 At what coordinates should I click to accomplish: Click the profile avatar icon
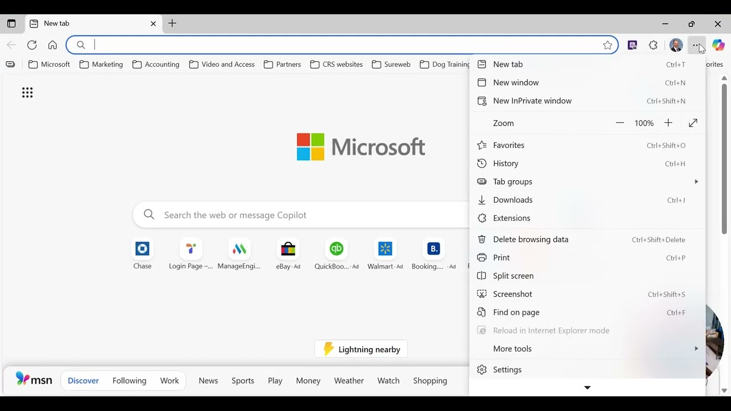676,45
